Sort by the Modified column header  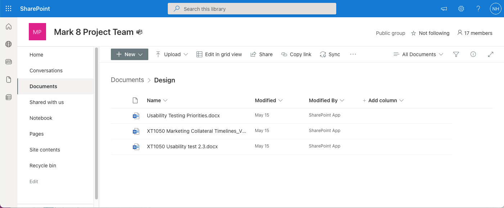coord(265,100)
